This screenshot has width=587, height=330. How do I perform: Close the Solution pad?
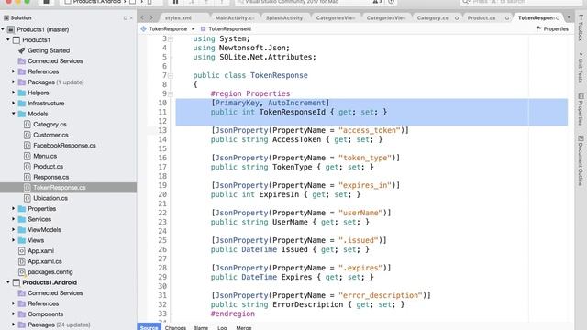[131, 18]
